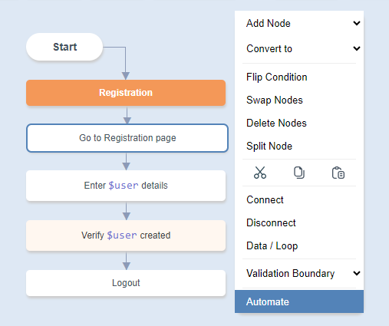Expand the Convert to chevron
Image resolution: width=389 pixels, height=326 pixels.
pos(357,48)
